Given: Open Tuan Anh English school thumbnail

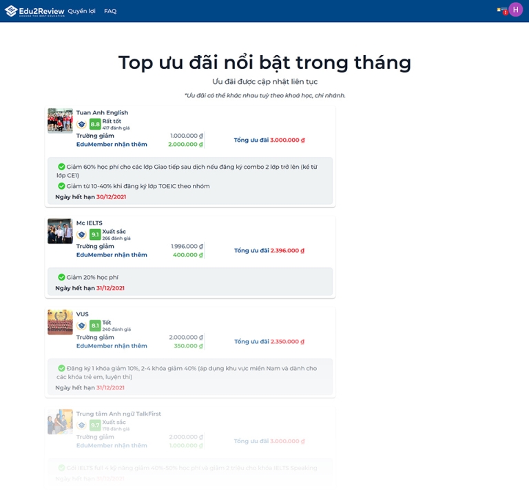Looking at the screenshot, I should coord(60,121).
